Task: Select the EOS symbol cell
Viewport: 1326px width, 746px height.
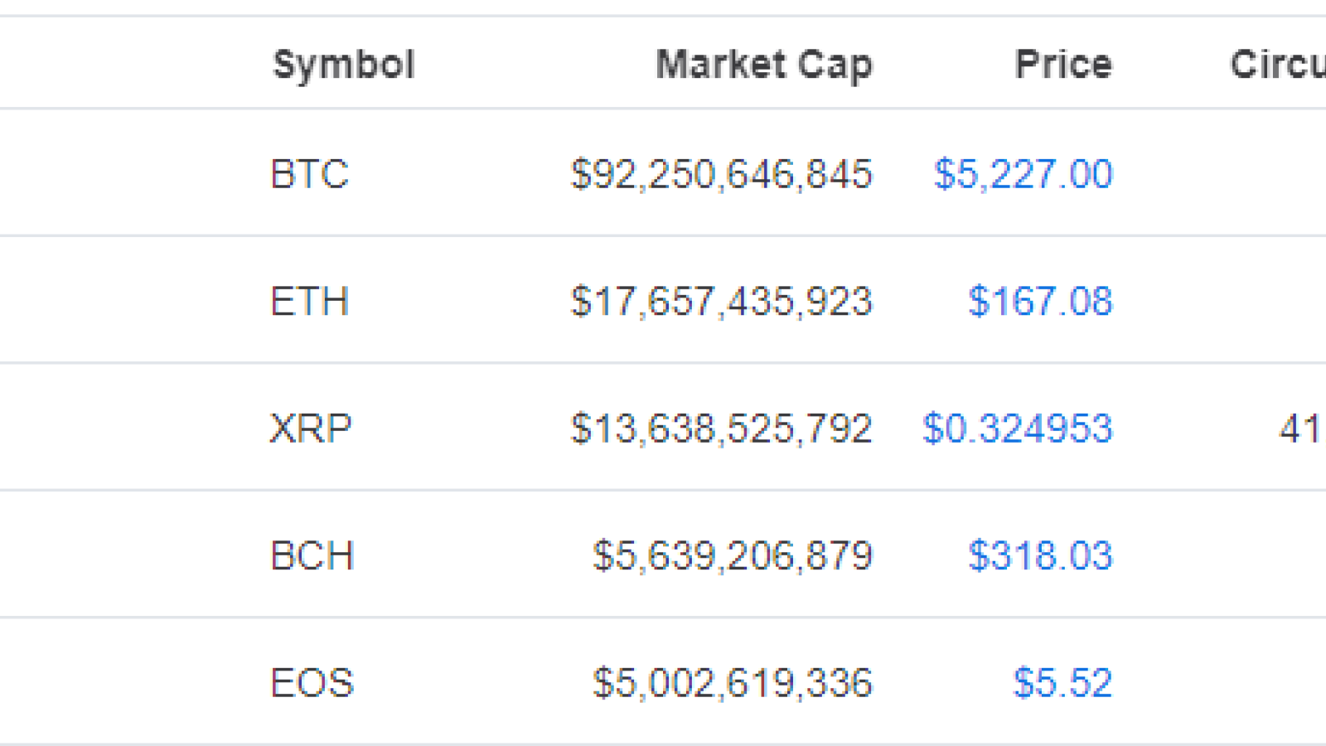Action: click(312, 683)
